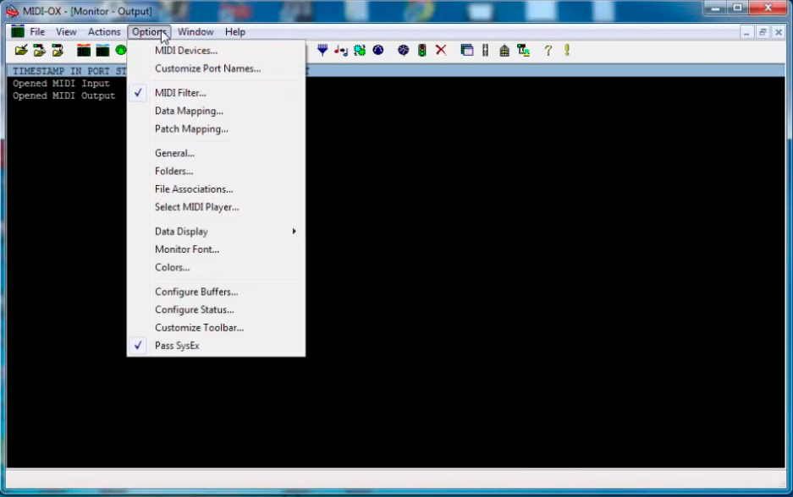793x497 pixels.
Task: Click the blue-topped monitor window toolbar icon
Action: click(x=102, y=50)
